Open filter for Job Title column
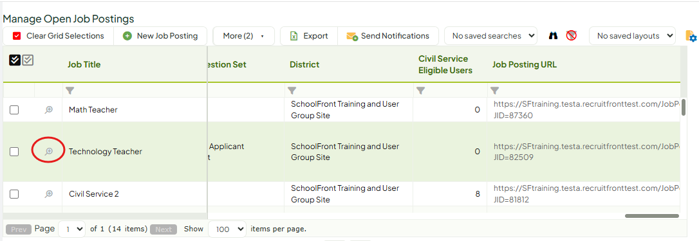This screenshot has width=699, height=241. tap(70, 91)
